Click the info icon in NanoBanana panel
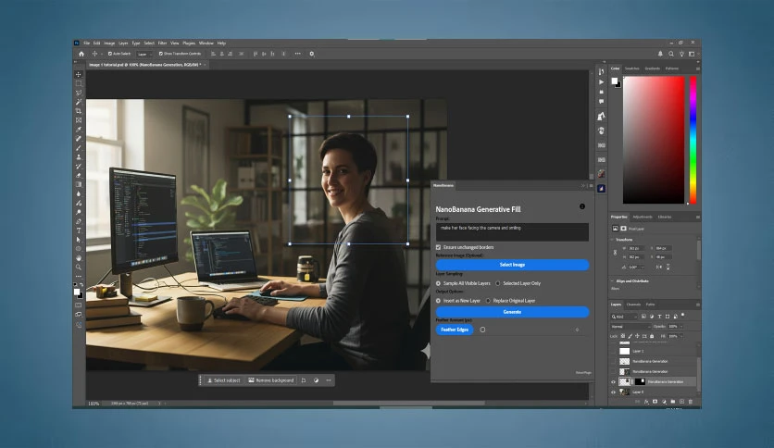The width and height of the screenshot is (774, 448). pyautogui.click(x=582, y=206)
